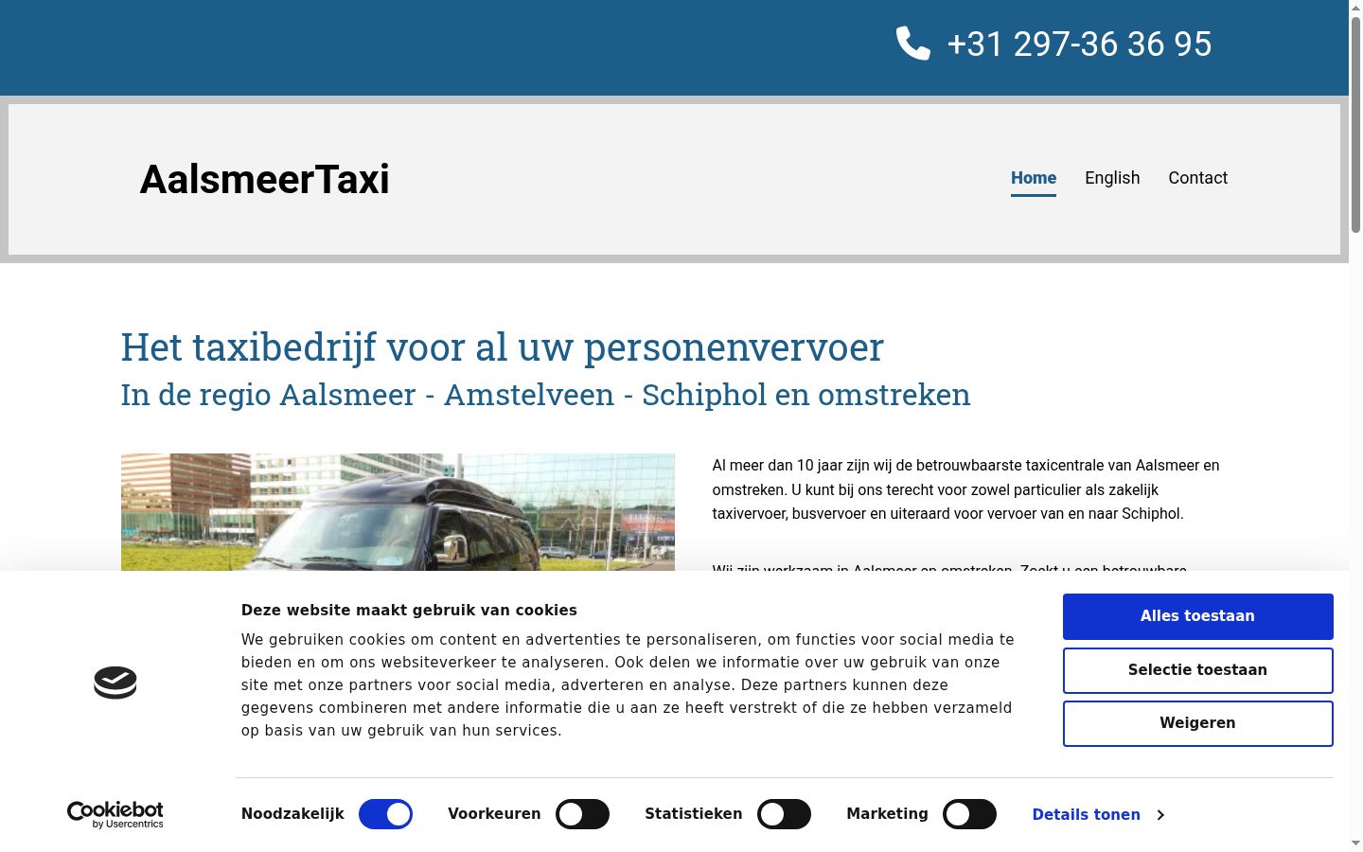Click the phone handset icon
Image resolution: width=1363 pixels, height=852 pixels.
click(913, 44)
